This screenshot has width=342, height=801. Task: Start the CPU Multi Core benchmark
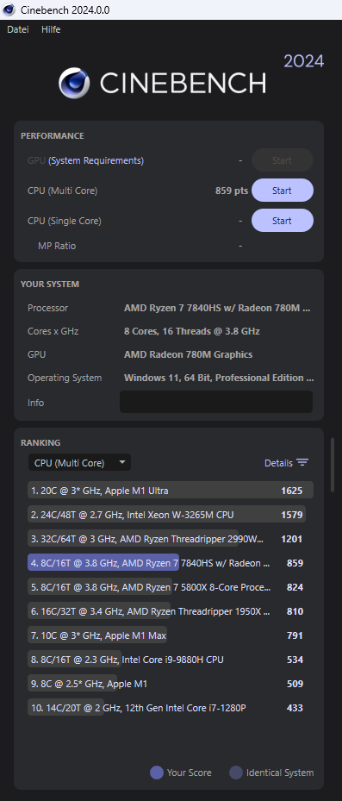(283, 191)
